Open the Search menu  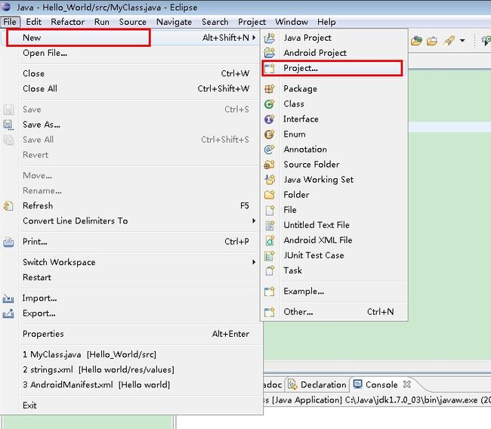215,22
